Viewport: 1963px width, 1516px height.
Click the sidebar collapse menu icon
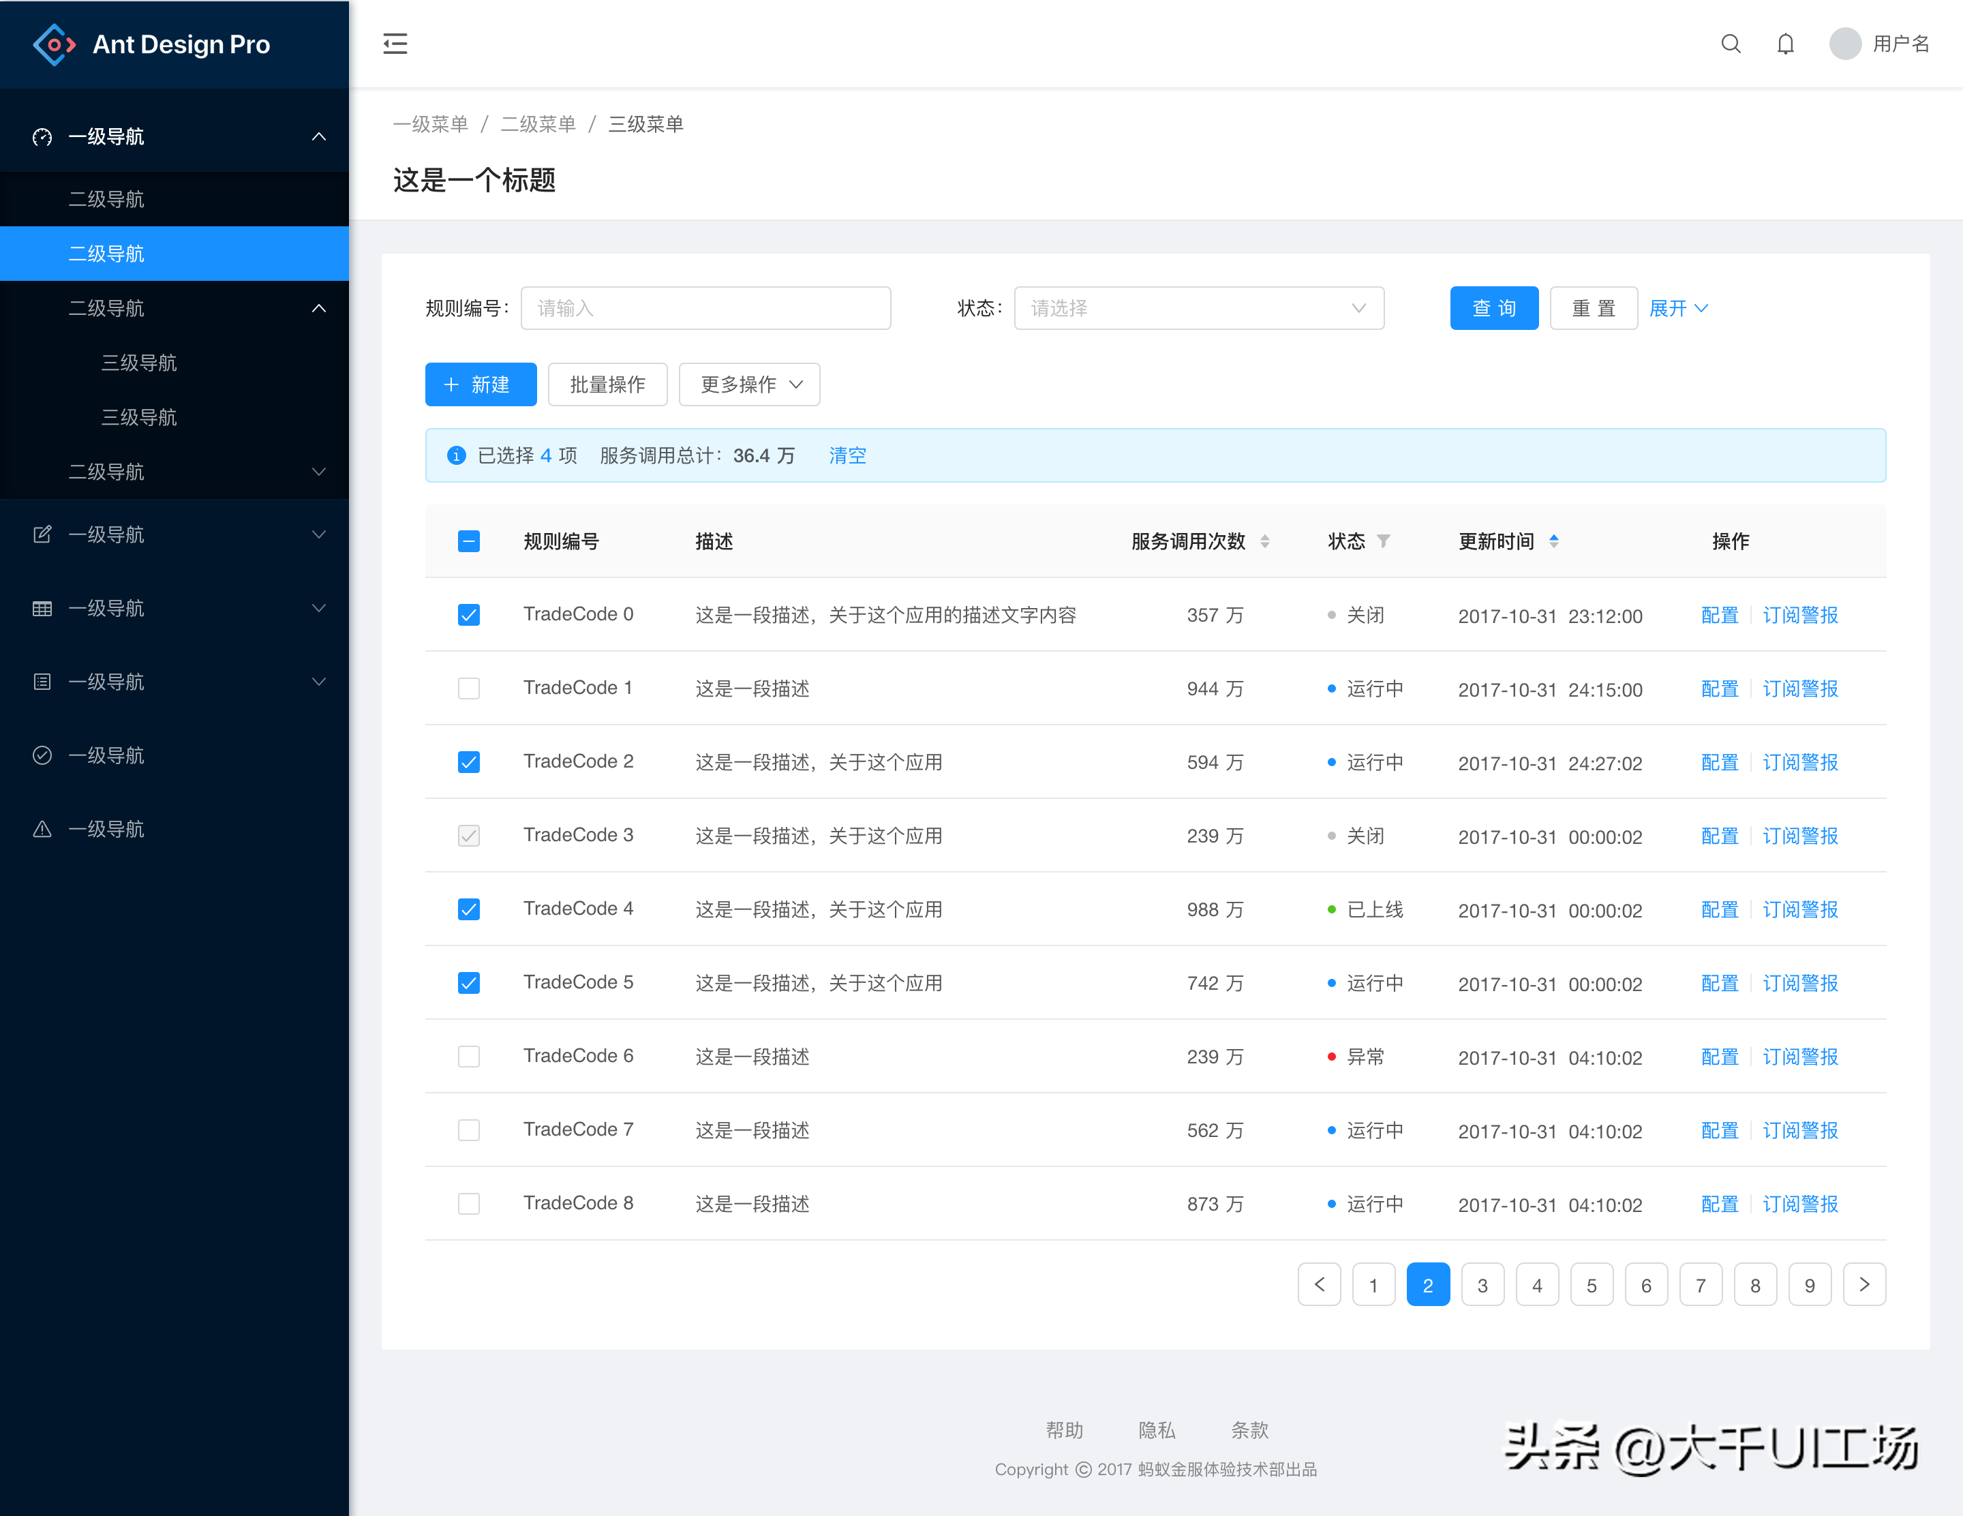pos(395,43)
